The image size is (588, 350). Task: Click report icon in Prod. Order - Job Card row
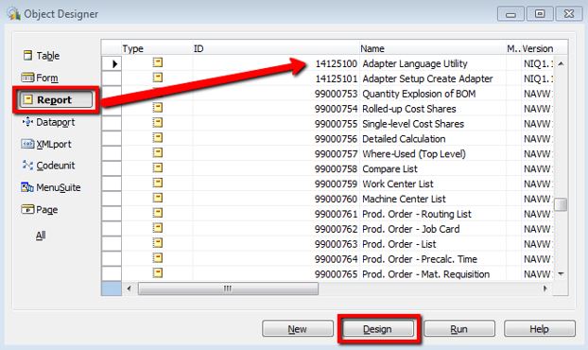click(158, 228)
